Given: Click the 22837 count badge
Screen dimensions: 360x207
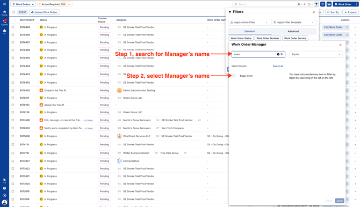Looking at the screenshot, I should coord(23,12).
